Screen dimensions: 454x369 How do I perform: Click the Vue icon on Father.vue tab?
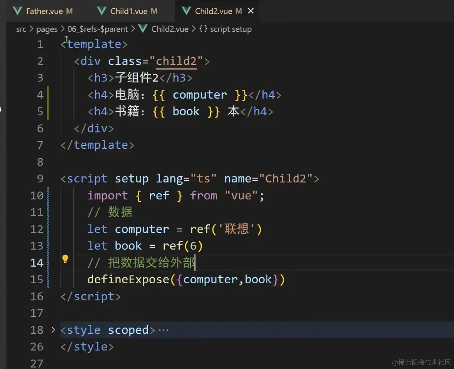pos(17,11)
